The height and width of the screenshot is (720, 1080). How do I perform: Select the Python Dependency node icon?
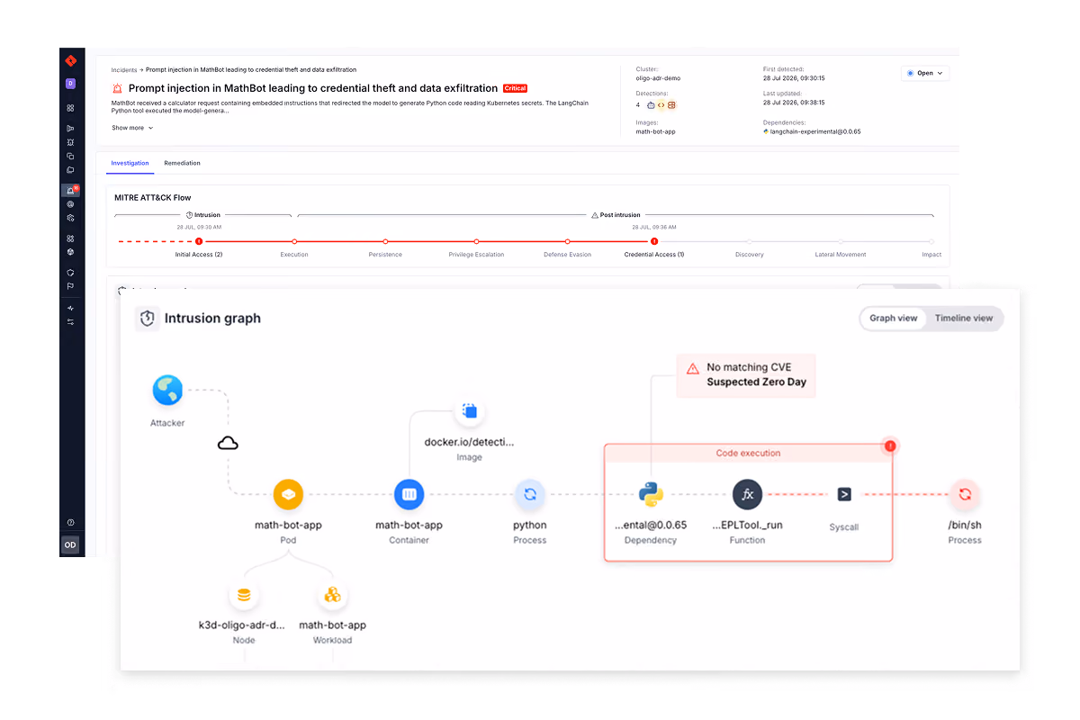pyautogui.click(x=651, y=494)
